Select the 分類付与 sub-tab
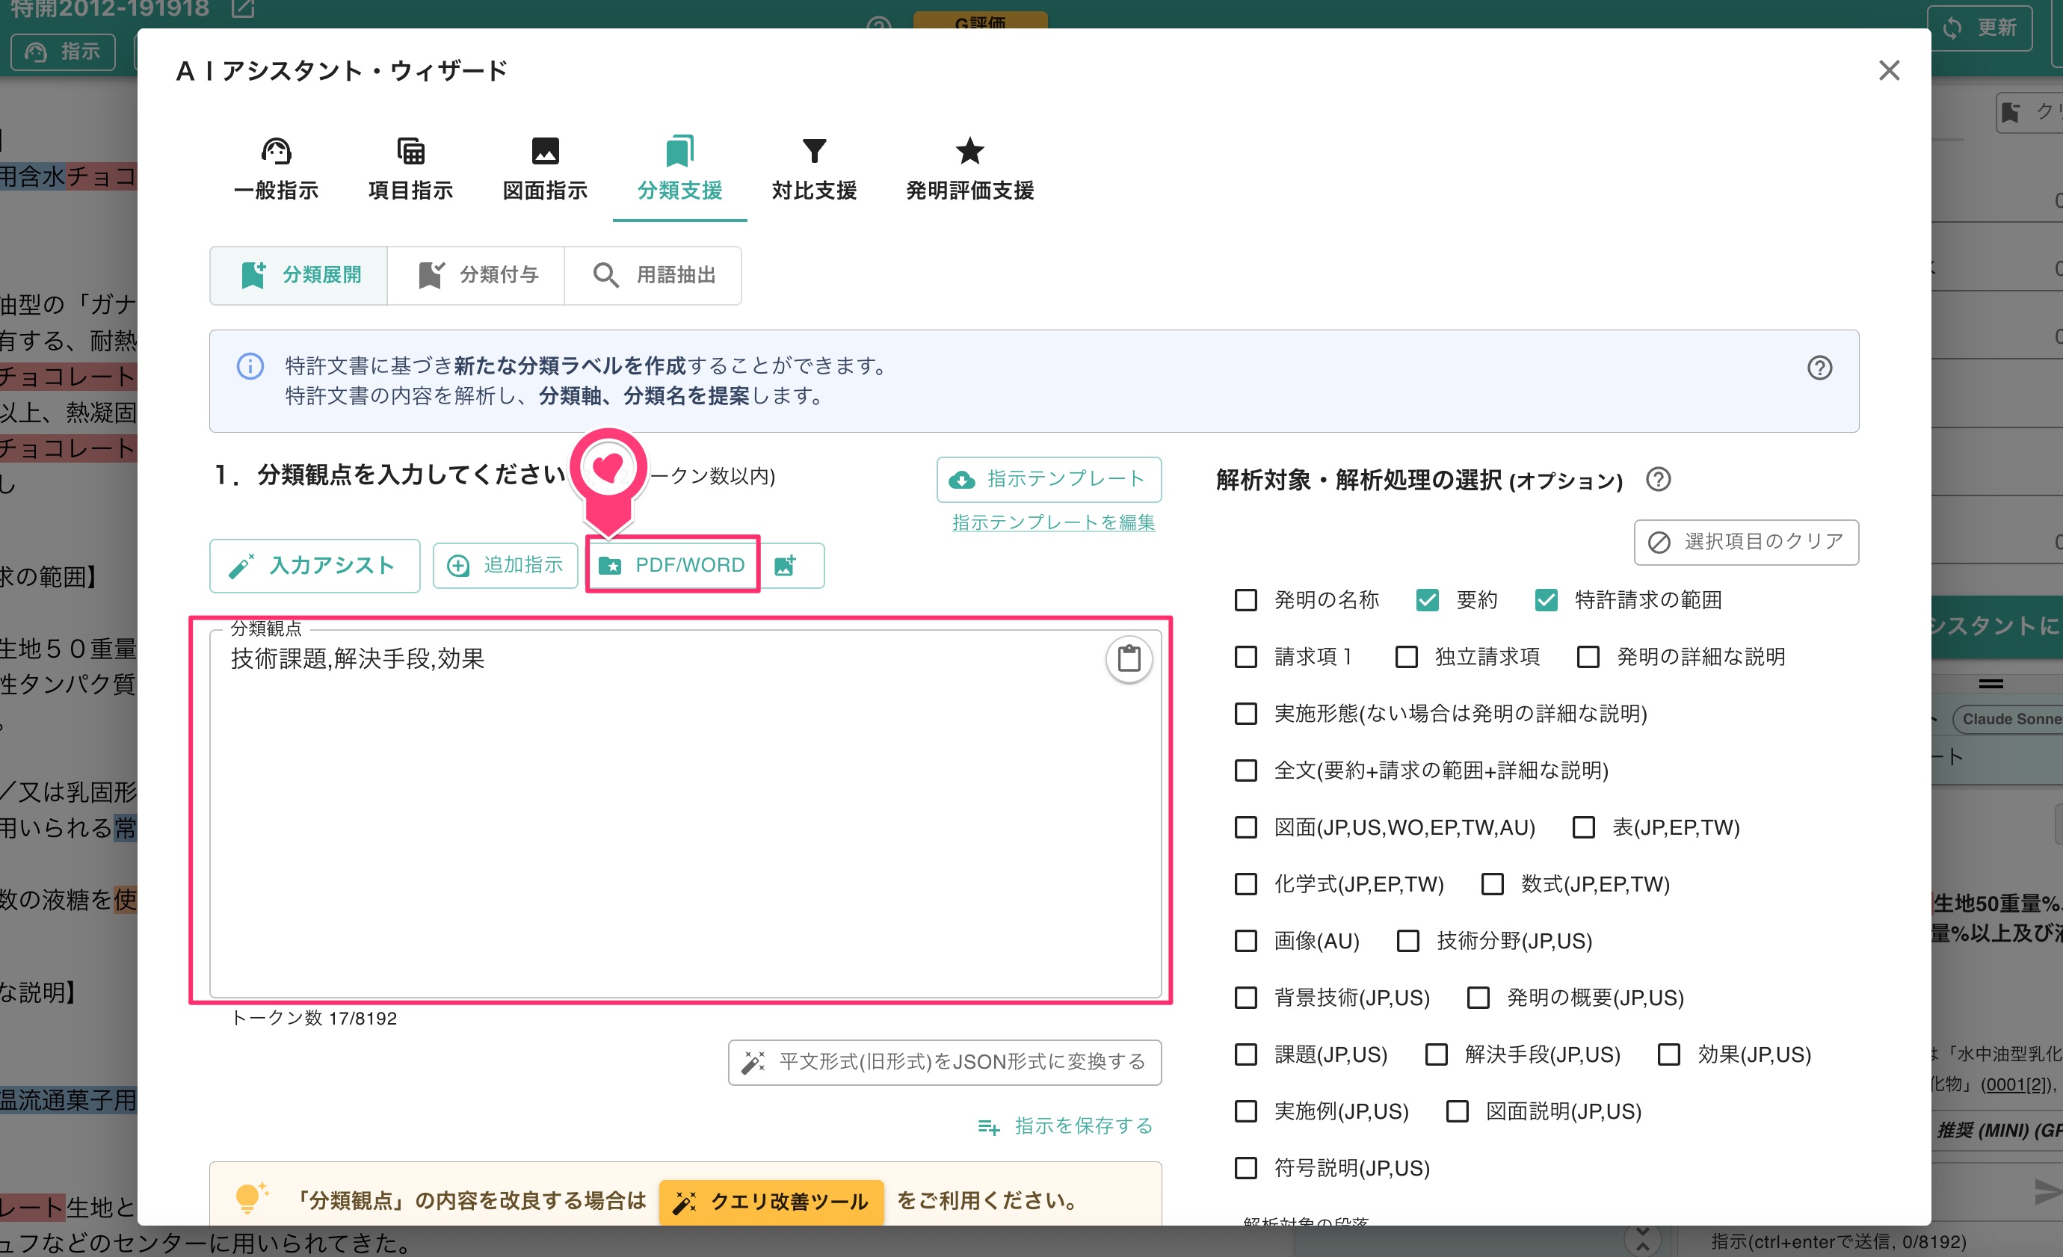This screenshot has height=1257, width=2063. point(475,274)
